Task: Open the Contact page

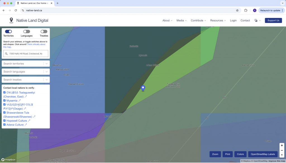Action: [x=245, y=20]
